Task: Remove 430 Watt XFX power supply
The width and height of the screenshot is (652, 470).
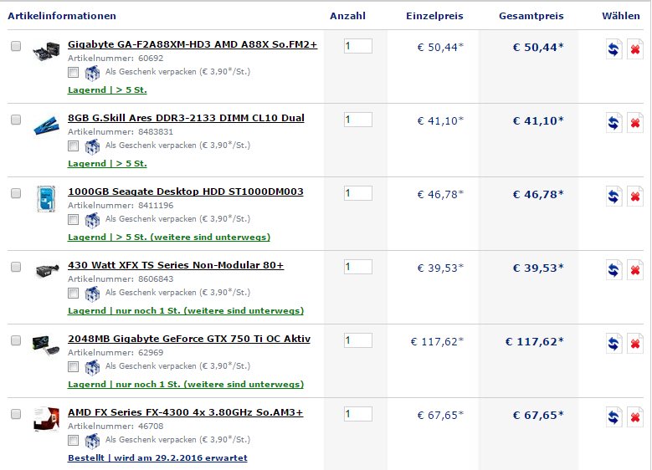Action: tap(635, 269)
